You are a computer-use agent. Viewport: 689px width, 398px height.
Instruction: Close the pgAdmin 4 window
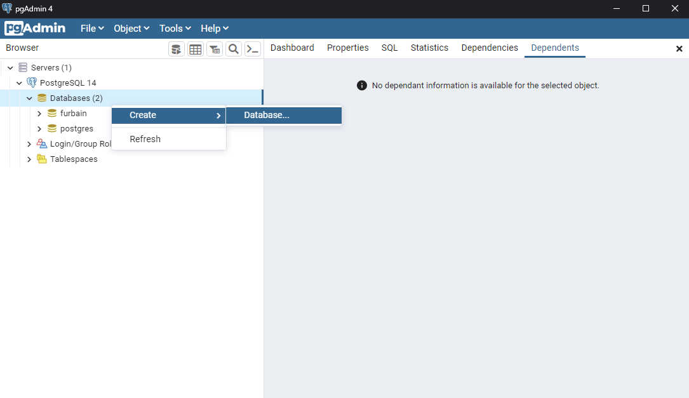(x=675, y=8)
